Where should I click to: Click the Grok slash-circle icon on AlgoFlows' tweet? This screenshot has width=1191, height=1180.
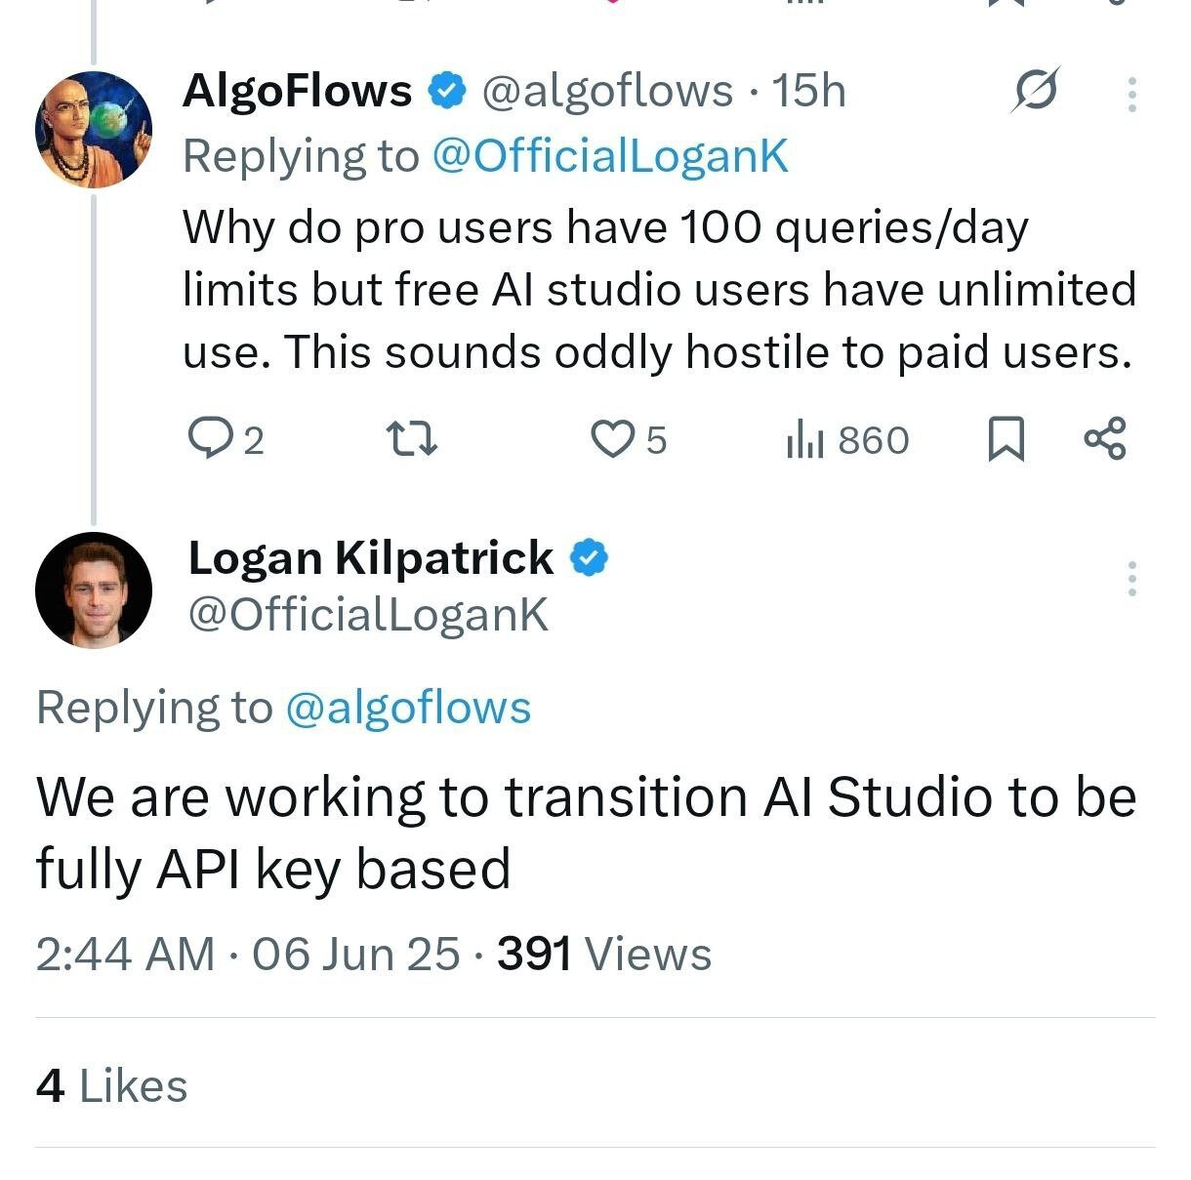tap(1035, 91)
